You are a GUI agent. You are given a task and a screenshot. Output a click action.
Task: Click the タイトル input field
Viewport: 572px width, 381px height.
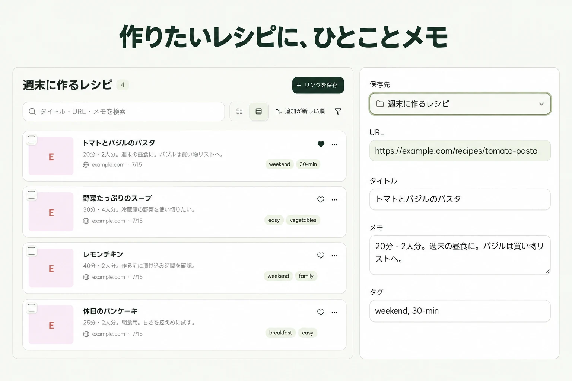pyautogui.click(x=460, y=199)
